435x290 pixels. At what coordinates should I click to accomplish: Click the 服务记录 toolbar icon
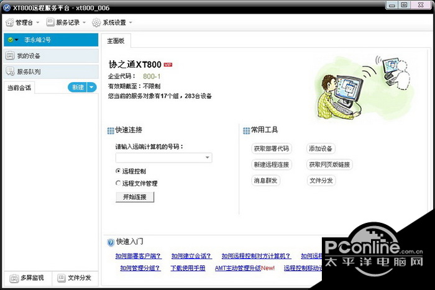click(x=50, y=22)
